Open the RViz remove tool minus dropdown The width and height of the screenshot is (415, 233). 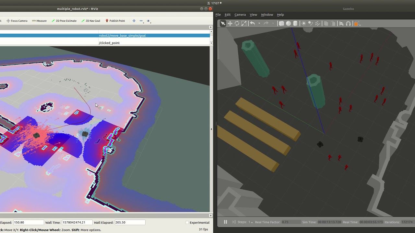(x=141, y=21)
